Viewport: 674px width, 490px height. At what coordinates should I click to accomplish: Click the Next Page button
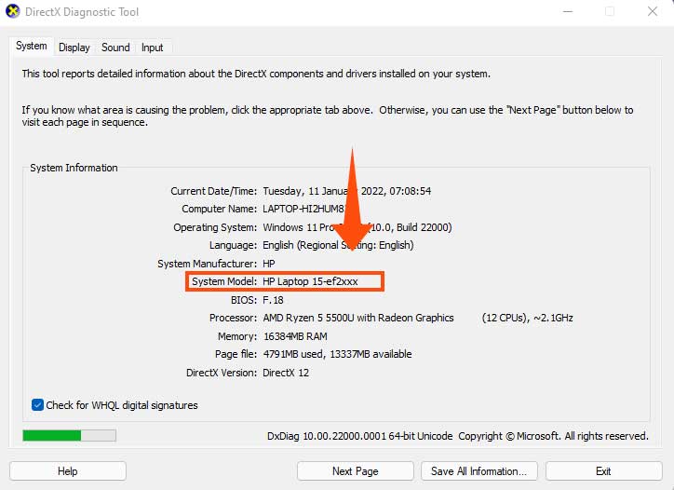click(x=355, y=471)
